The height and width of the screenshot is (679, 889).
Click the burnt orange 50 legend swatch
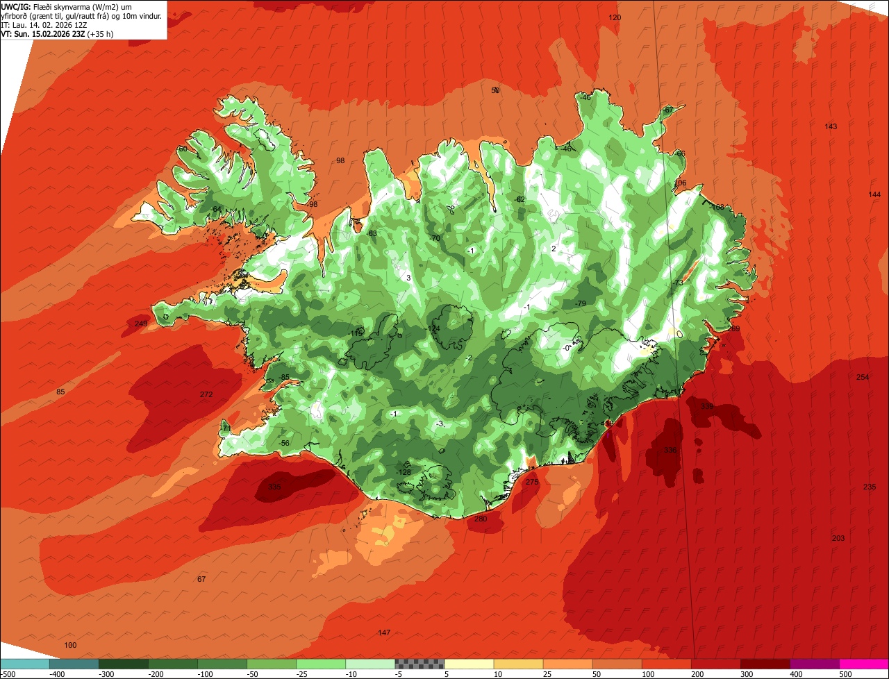coord(617,664)
